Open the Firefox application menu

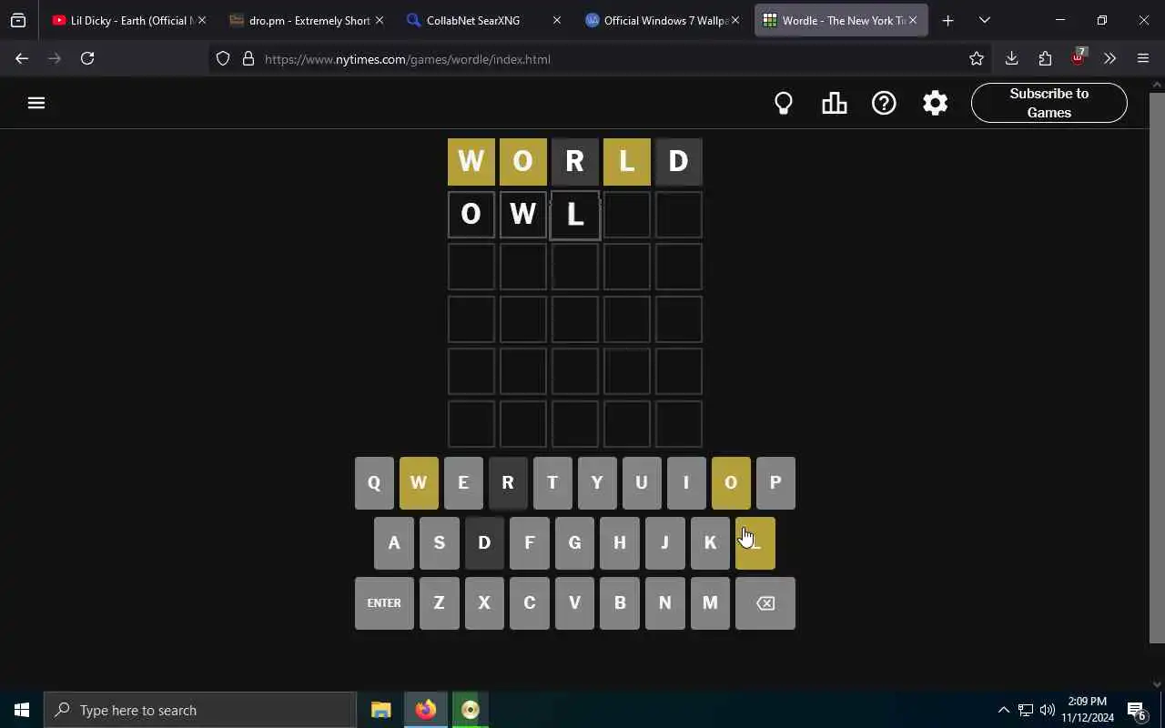pyautogui.click(x=1143, y=59)
